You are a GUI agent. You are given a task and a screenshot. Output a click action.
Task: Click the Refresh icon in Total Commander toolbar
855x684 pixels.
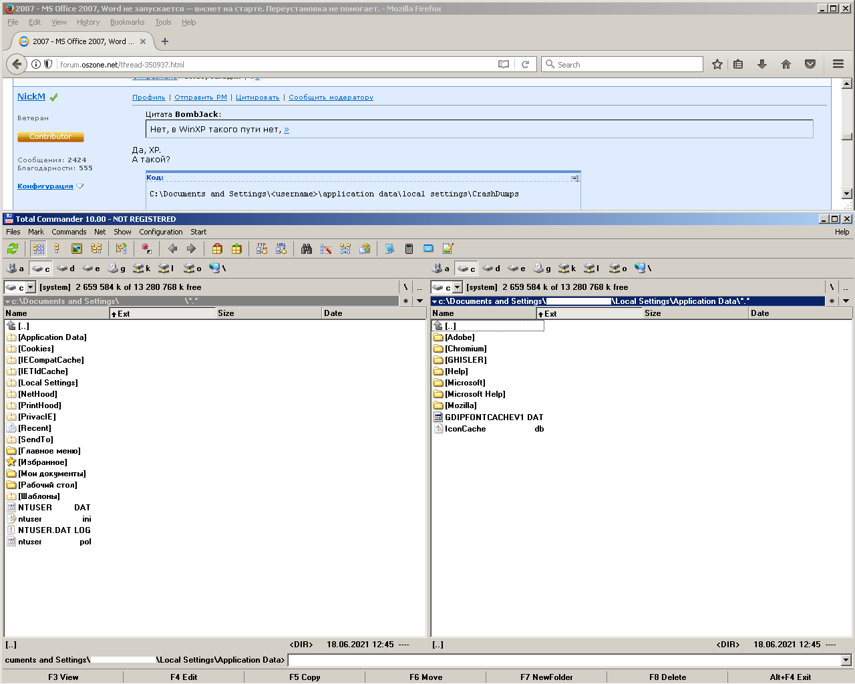13,249
